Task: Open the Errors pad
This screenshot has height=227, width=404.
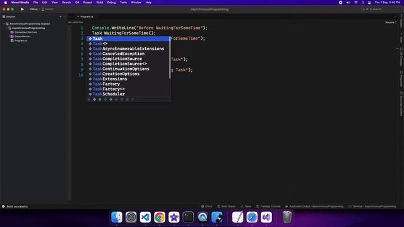Action: pyautogui.click(x=206, y=206)
